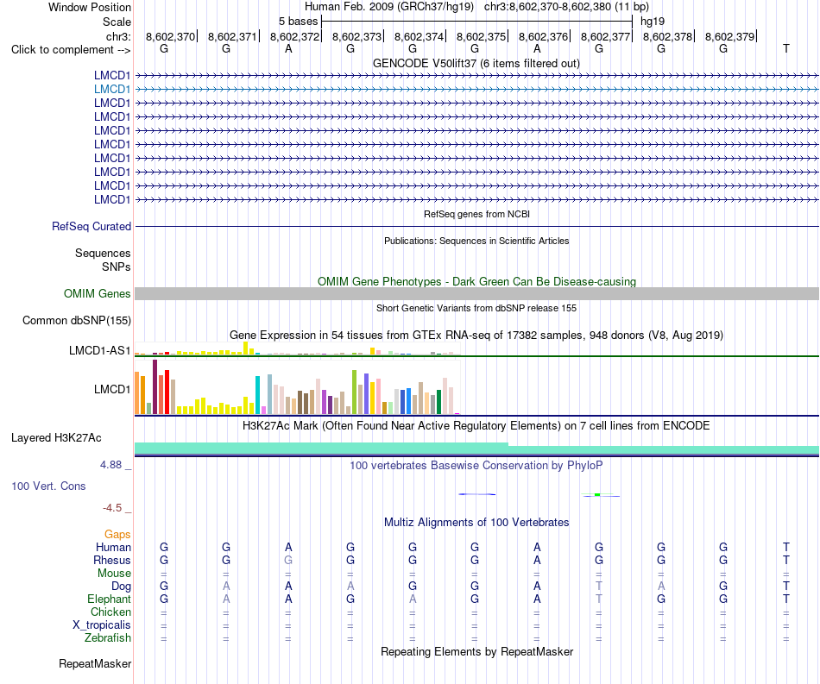This screenshot has height=684, width=820.
Task: Click the SNPs track label
Action: pos(117,267)
